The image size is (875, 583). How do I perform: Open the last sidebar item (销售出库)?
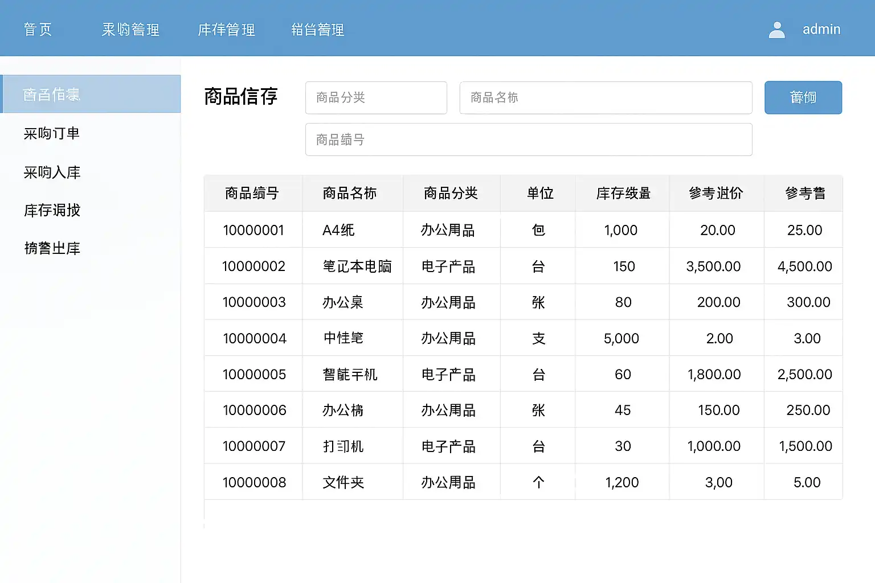[x=52, y=249]
